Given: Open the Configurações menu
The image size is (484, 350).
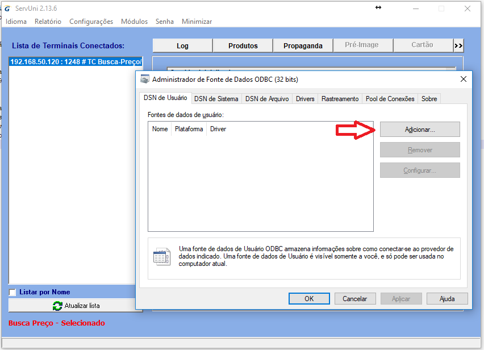Looking at the screenshot, I should 91,22.
